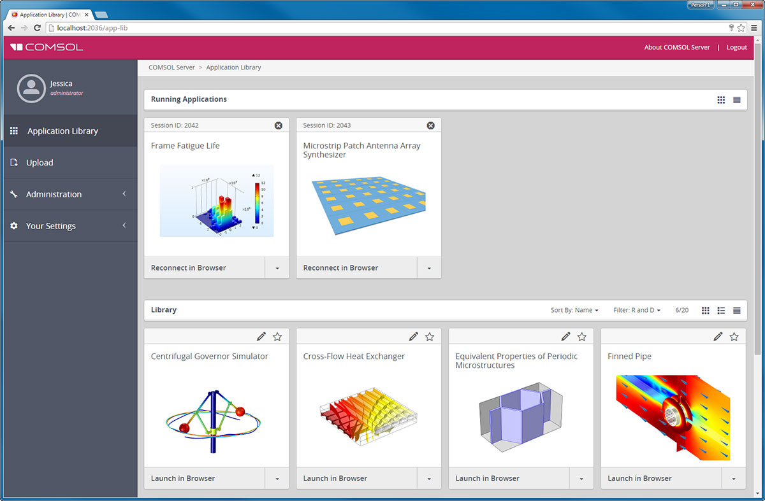Edit Centrifugal Governor Simulator with pencil icon
Screen dimensions: 765x501
point(261,336)
